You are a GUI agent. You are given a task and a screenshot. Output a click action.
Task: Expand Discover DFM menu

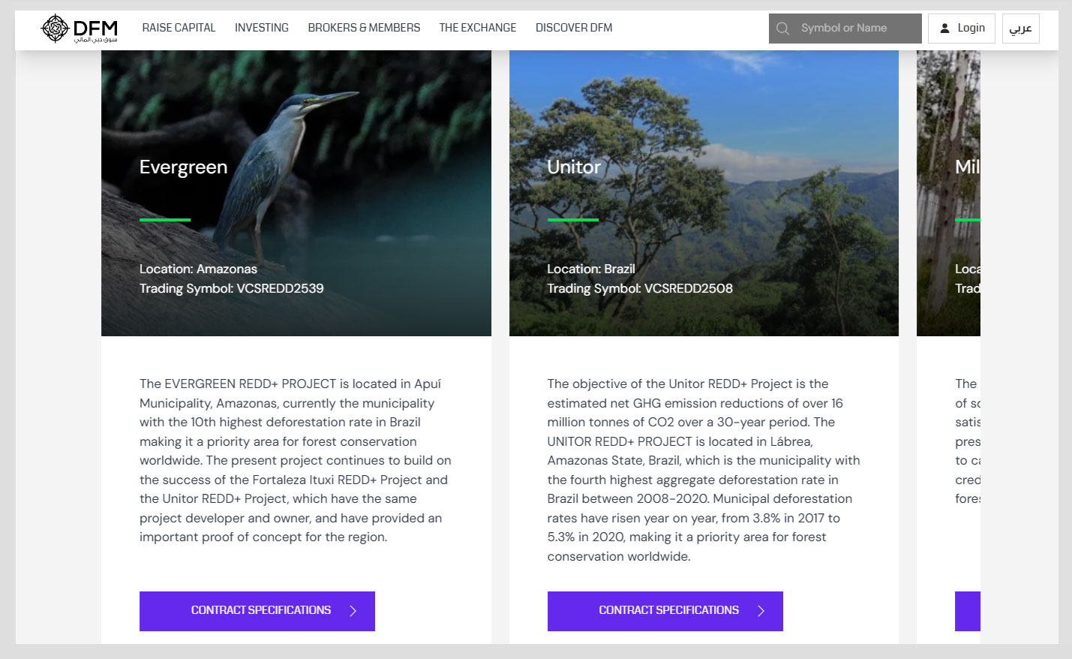point(574,28)
